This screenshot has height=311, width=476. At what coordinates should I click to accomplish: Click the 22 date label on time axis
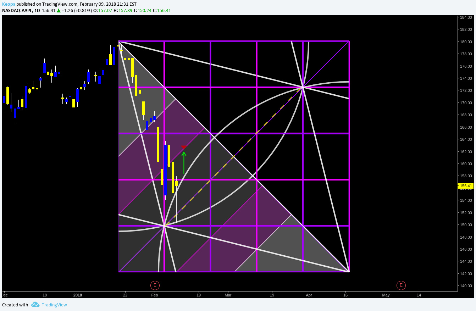click(125, 295)
